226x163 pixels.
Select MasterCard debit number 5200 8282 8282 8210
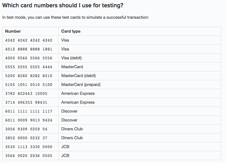coord(29,76)
